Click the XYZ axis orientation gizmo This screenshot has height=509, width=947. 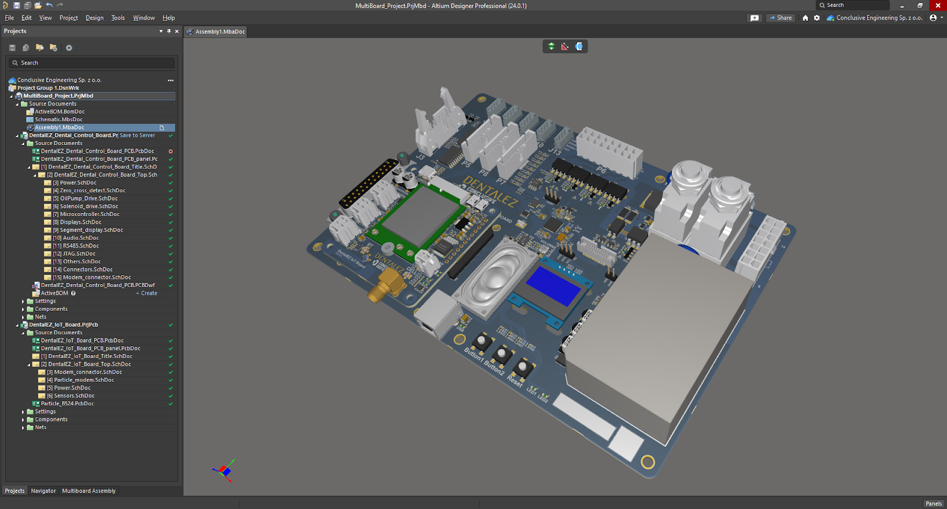pos(224,471)
